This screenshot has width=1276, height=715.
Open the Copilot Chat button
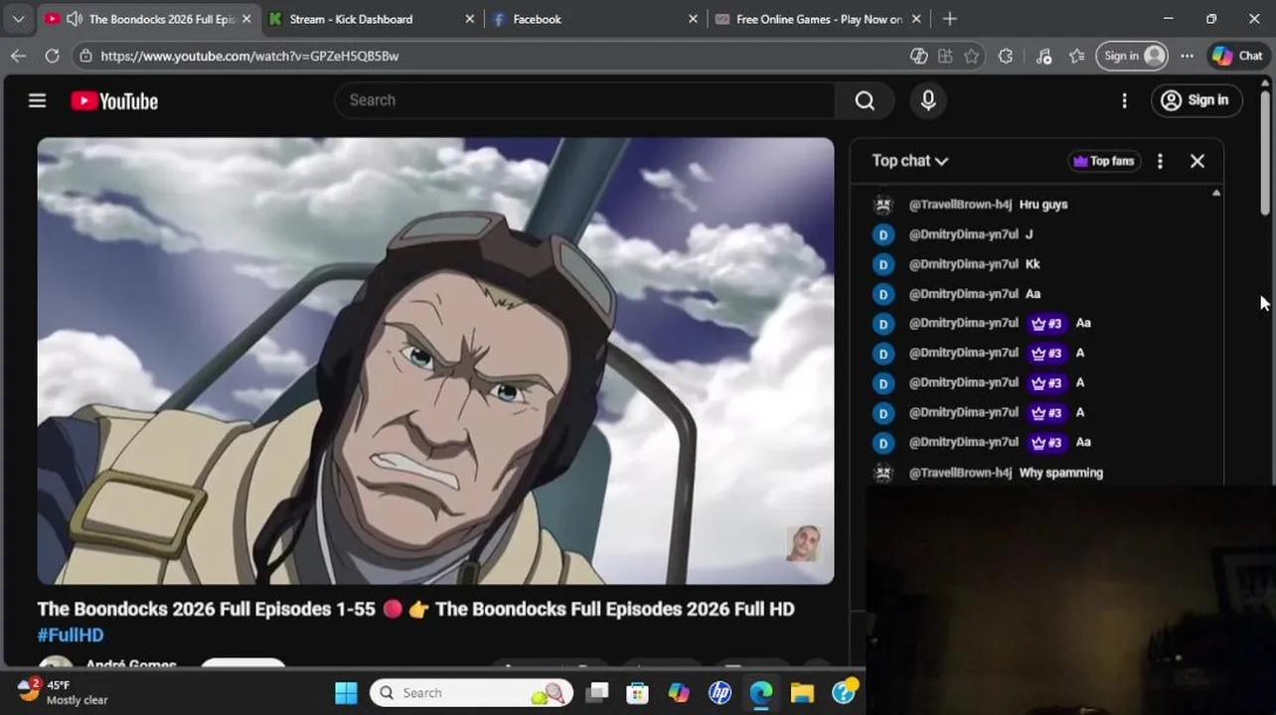click(1236, 56)
